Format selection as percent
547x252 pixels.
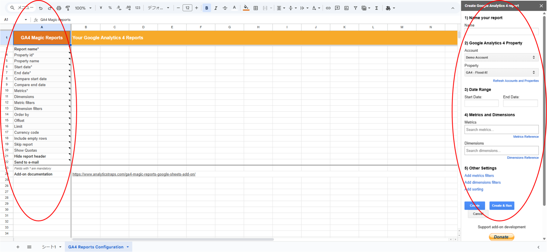110,8
